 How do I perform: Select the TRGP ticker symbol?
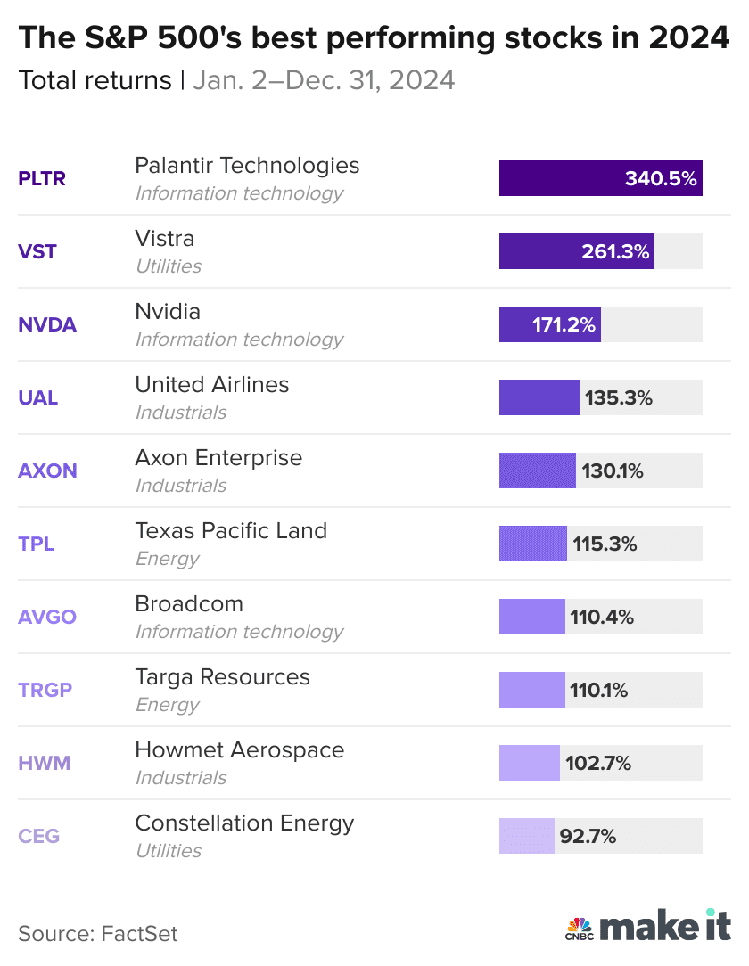[x=45, y=690]
